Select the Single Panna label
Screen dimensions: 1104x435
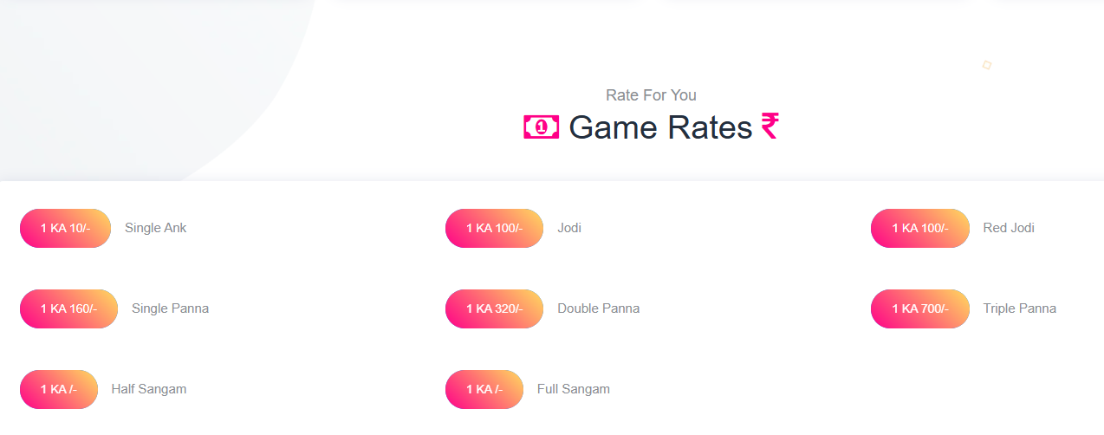(x=170, y=309)
